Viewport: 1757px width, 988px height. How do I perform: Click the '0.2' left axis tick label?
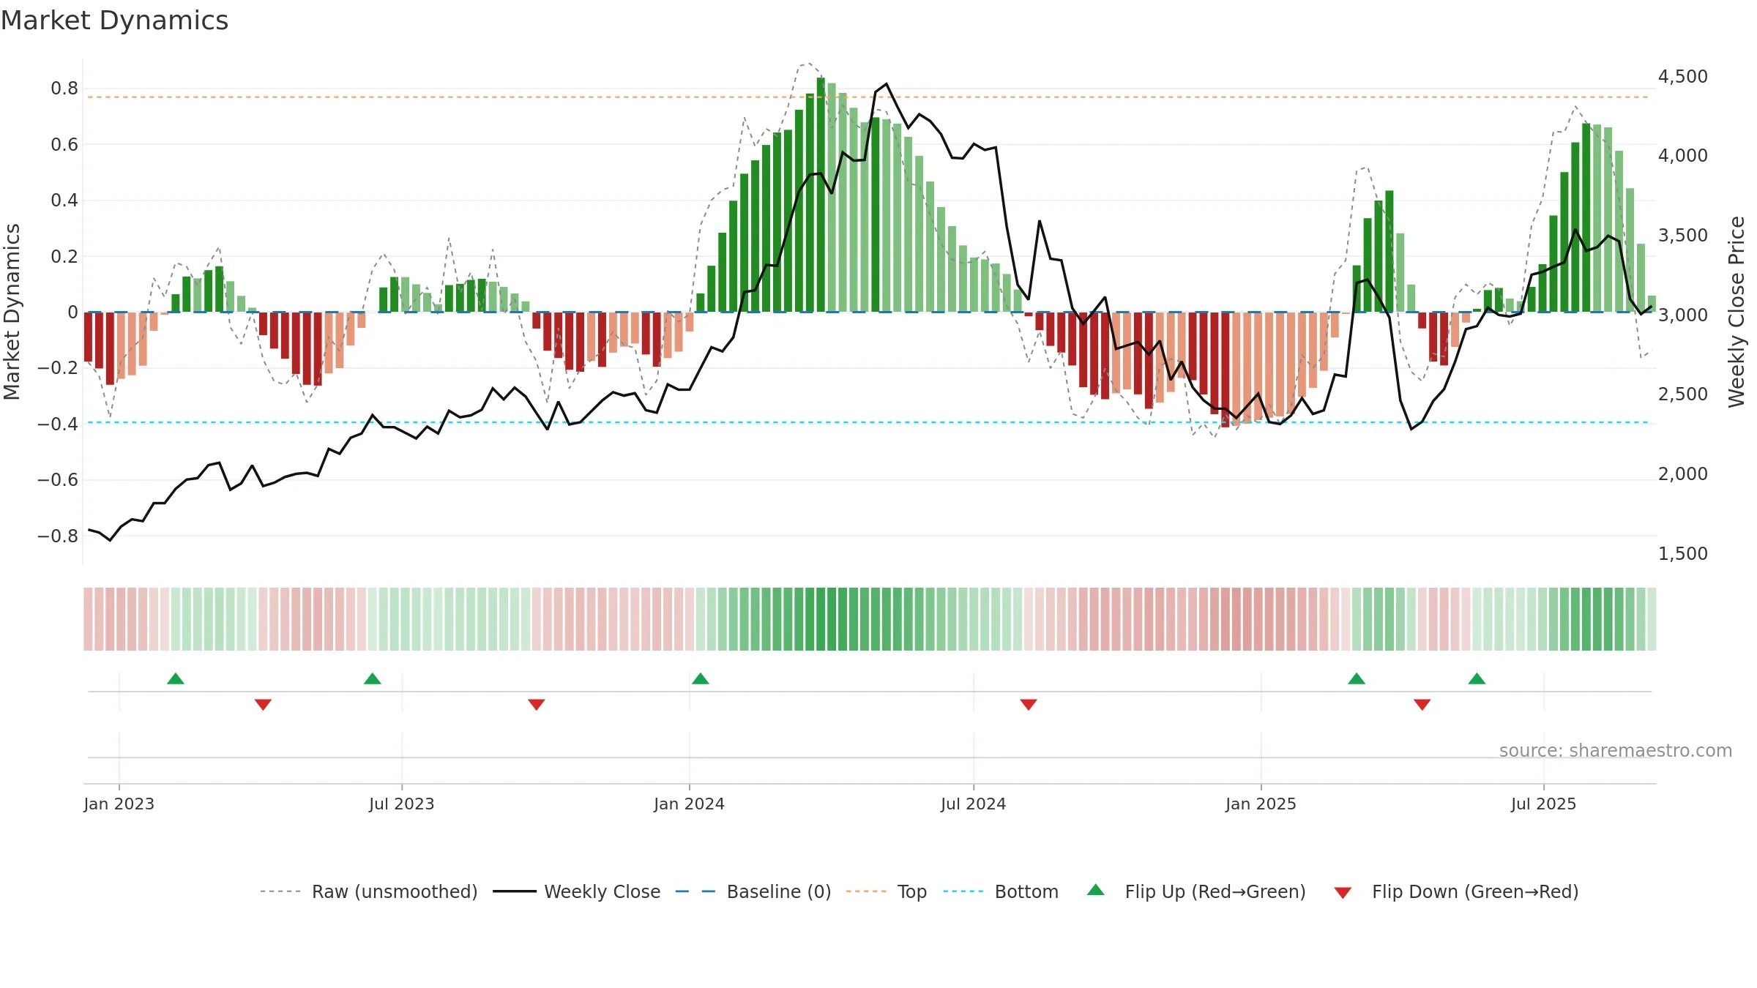tap(64, 256)
